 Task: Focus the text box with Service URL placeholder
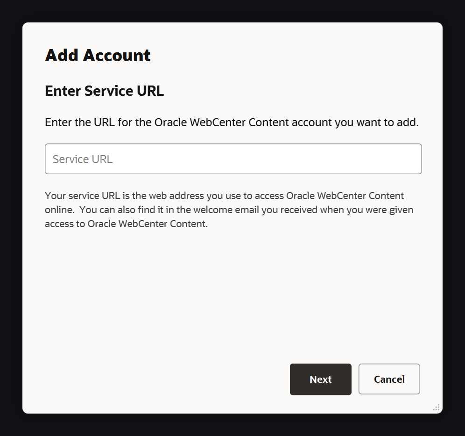point(233,159)
